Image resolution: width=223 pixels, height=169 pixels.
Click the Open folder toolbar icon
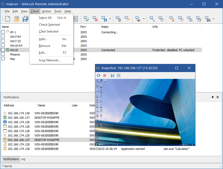17,19
